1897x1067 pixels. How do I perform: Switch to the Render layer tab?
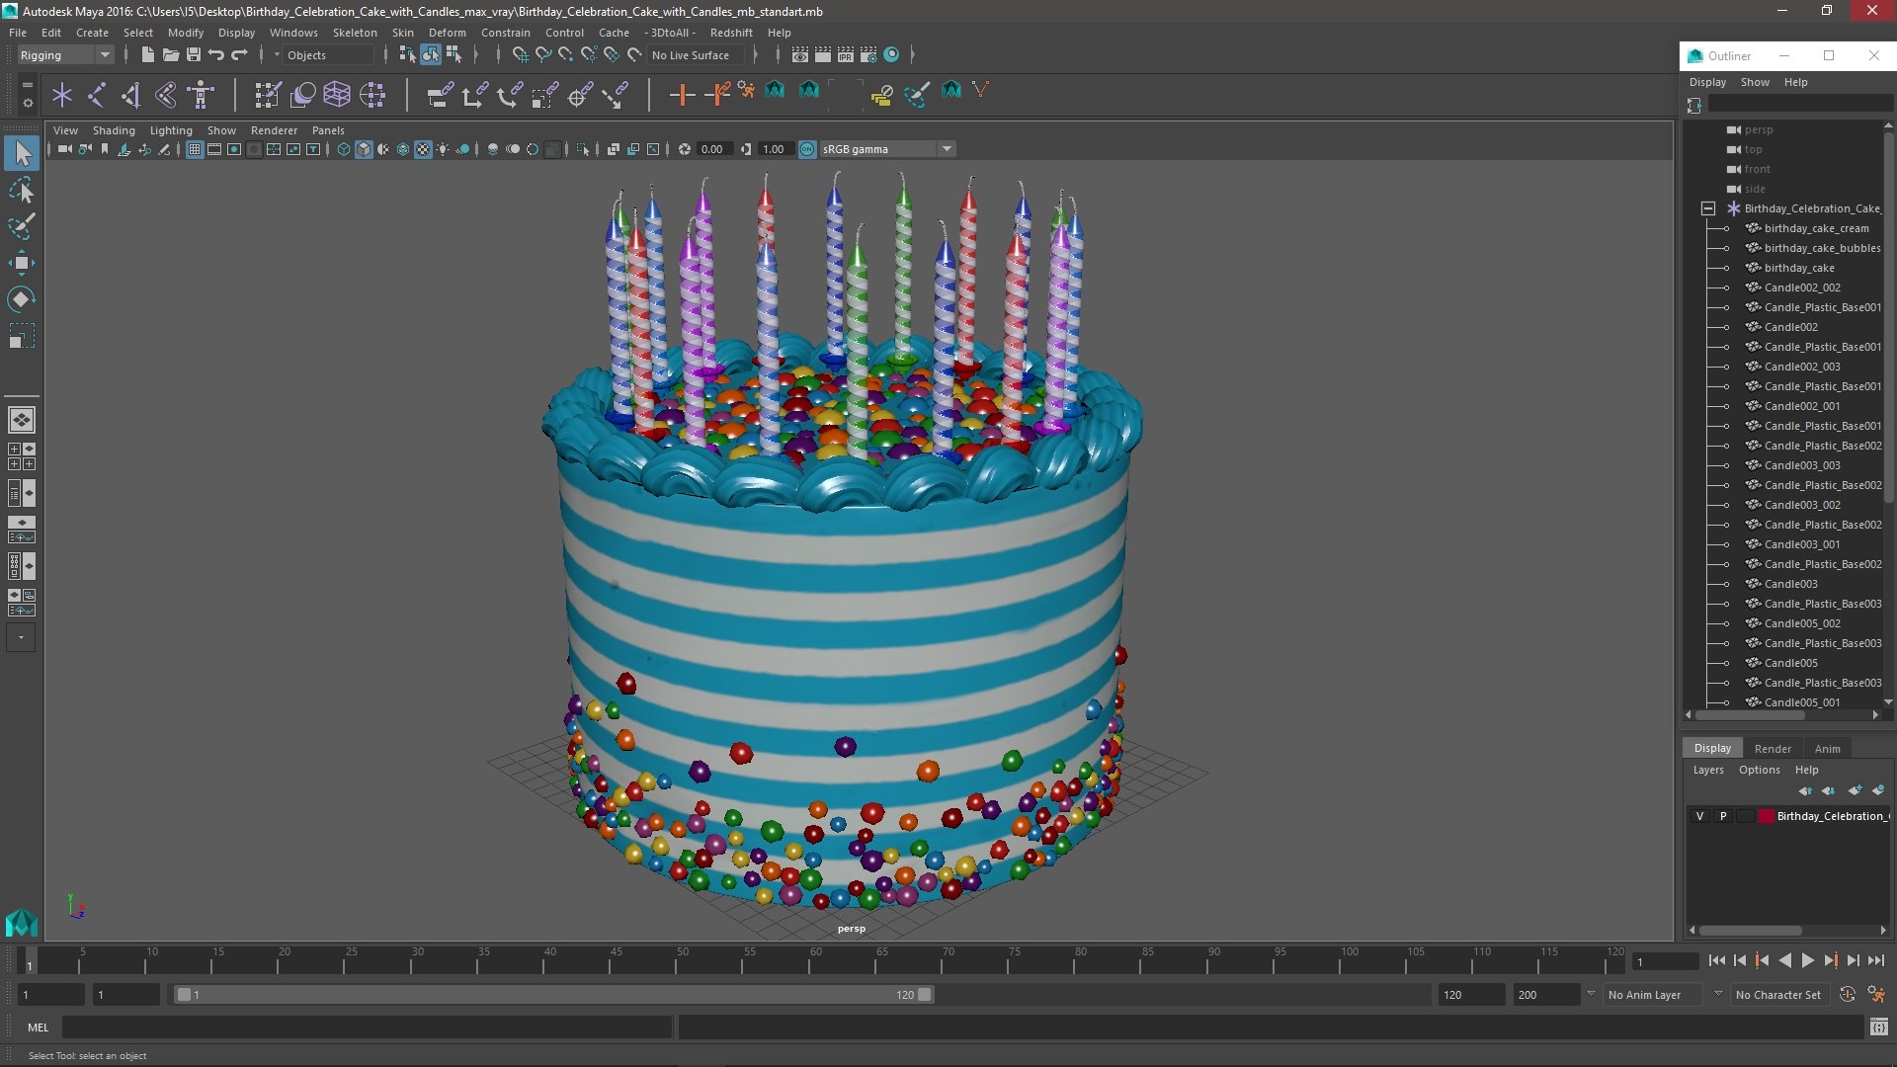1773,749
